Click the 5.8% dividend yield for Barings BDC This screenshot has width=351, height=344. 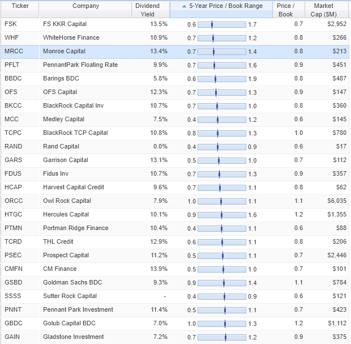(x=160, y=78)
